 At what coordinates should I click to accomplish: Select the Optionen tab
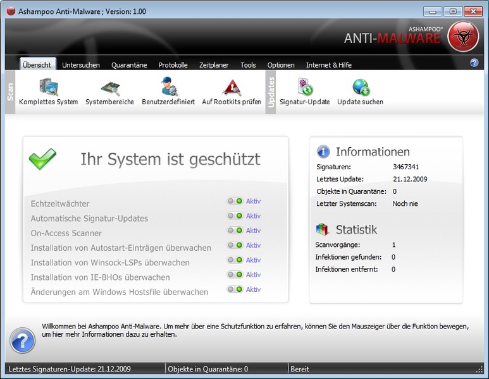tap(281, 65)
